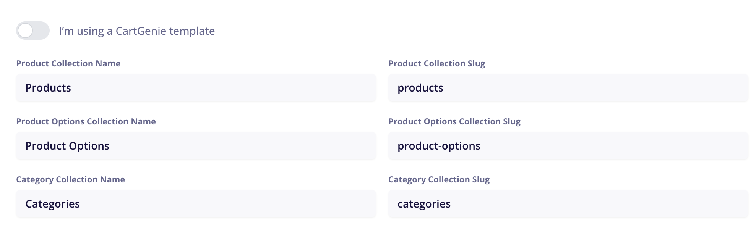756x229 pixels.
Task: Click the "Category Collection Slug" label
Action: [x=439, y=179]
